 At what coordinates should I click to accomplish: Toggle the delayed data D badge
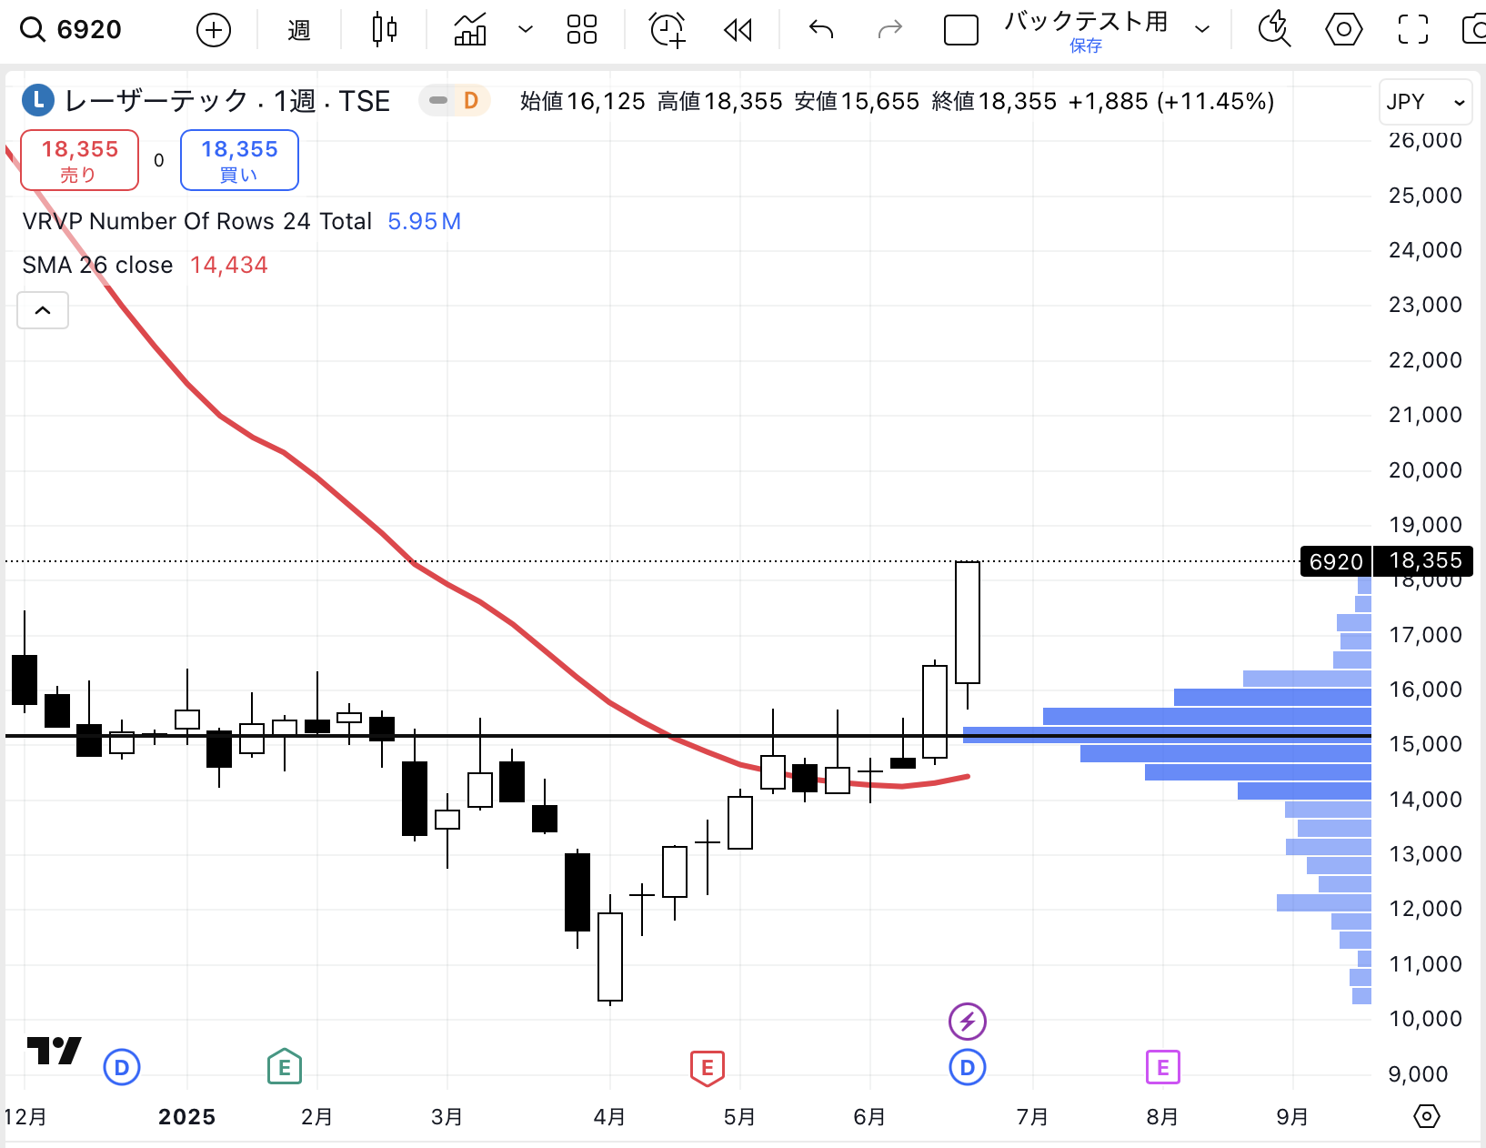(x=471, y=100)
